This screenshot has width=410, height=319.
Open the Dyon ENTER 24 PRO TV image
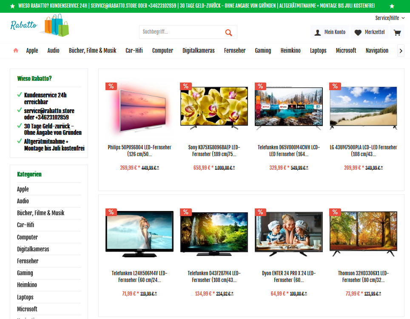tap(289, 234)
